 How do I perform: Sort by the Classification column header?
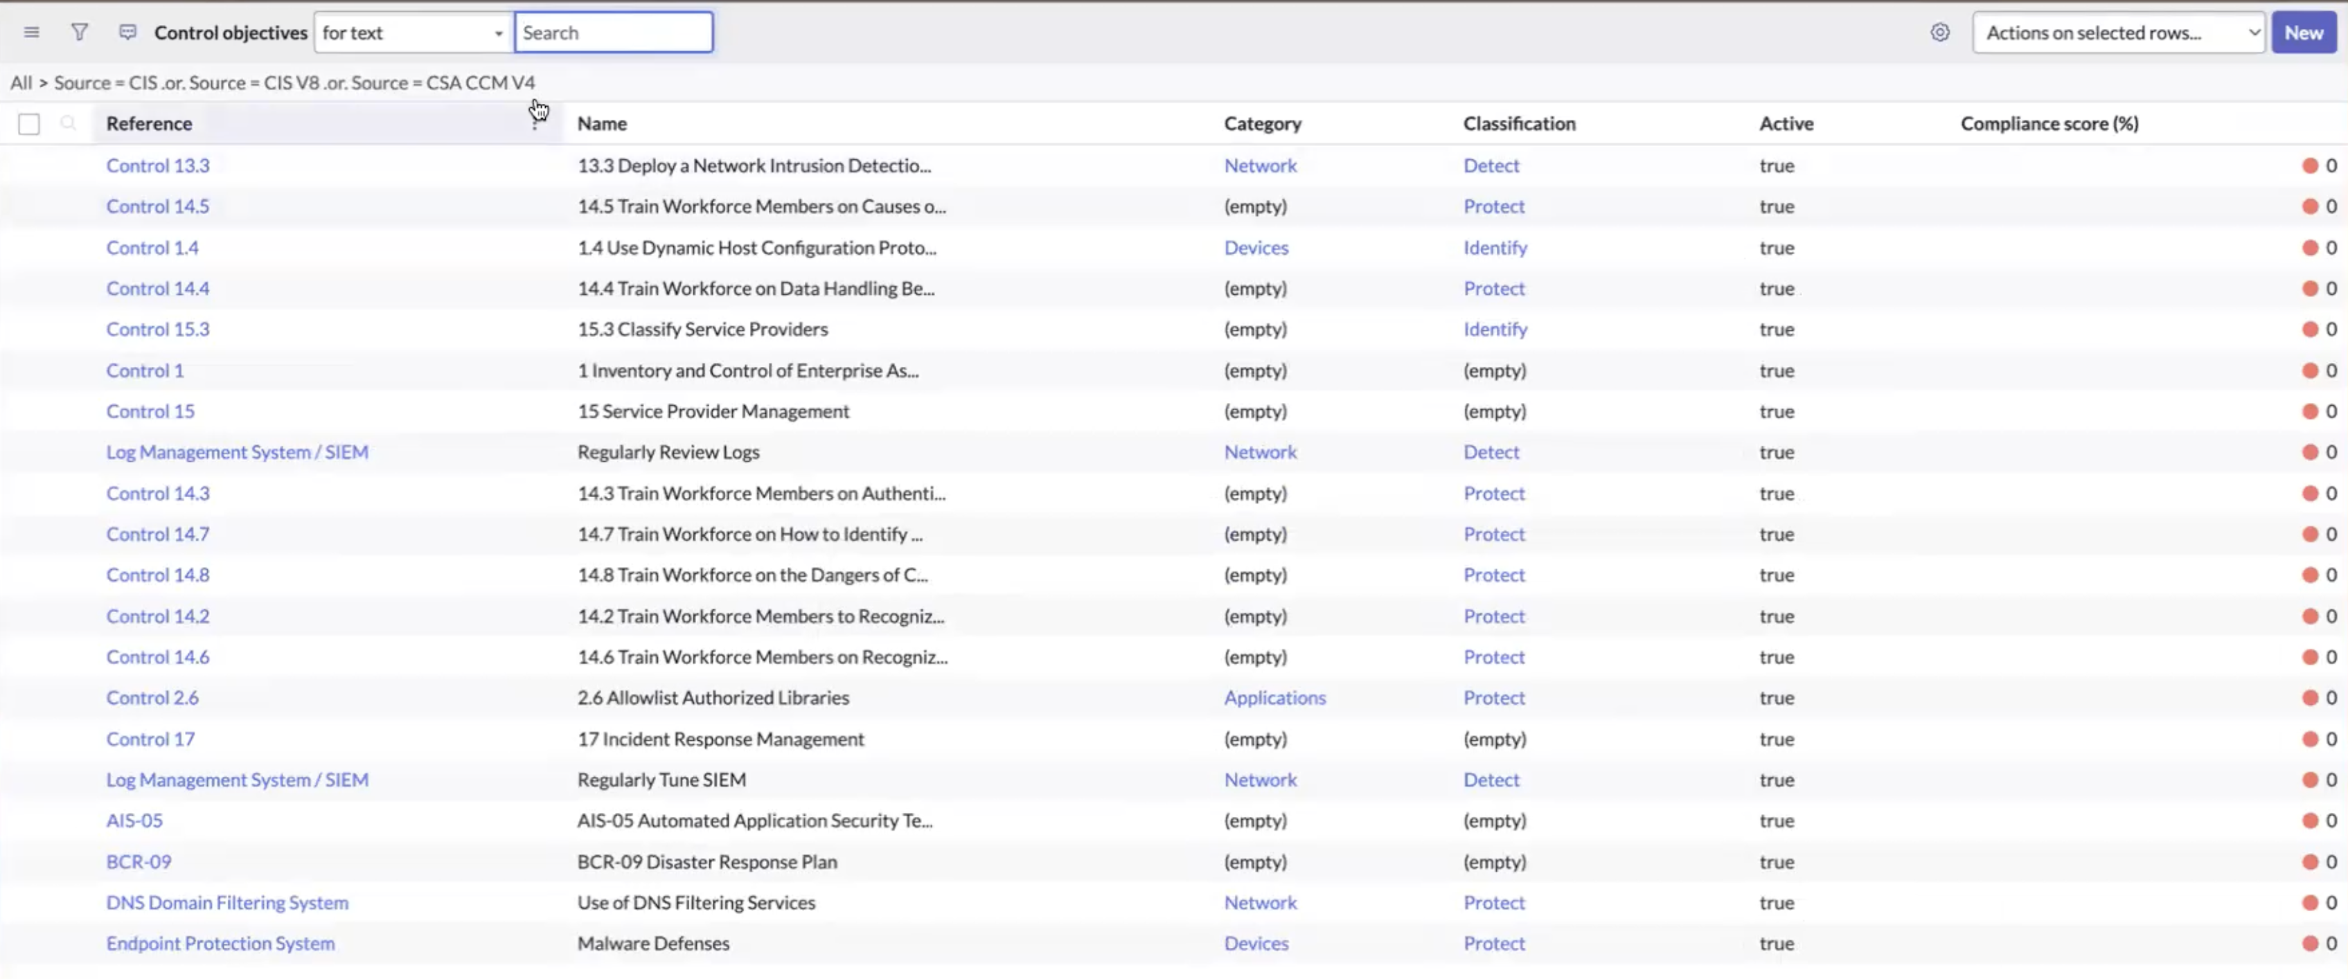coord(1518,123)
